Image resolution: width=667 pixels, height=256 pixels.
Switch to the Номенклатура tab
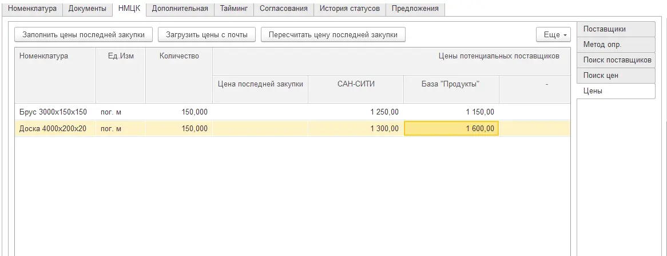(33, 9)
